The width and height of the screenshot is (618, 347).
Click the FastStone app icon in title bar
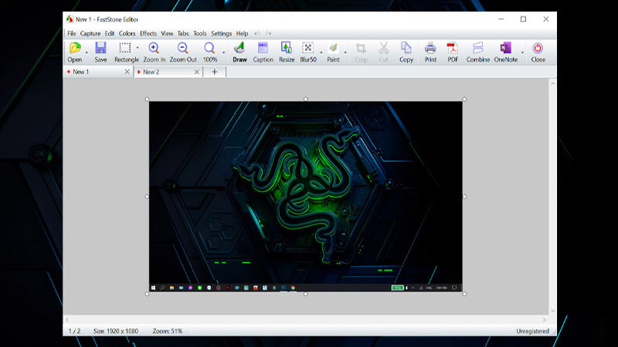[70, 19]
